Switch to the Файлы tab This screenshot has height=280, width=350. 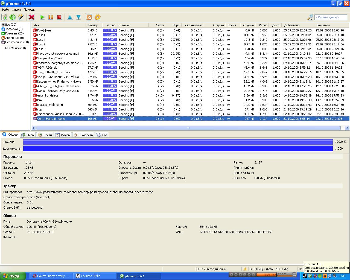click(63, 135)
